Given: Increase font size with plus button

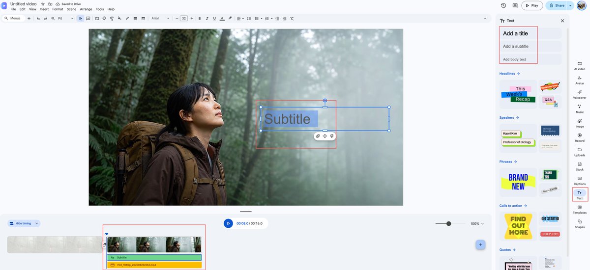Looking at the screenshot, I should pyautogui.click(x=191, y=18).
